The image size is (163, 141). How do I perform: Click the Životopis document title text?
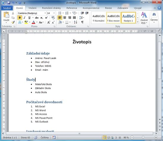[x=82, y=42]
